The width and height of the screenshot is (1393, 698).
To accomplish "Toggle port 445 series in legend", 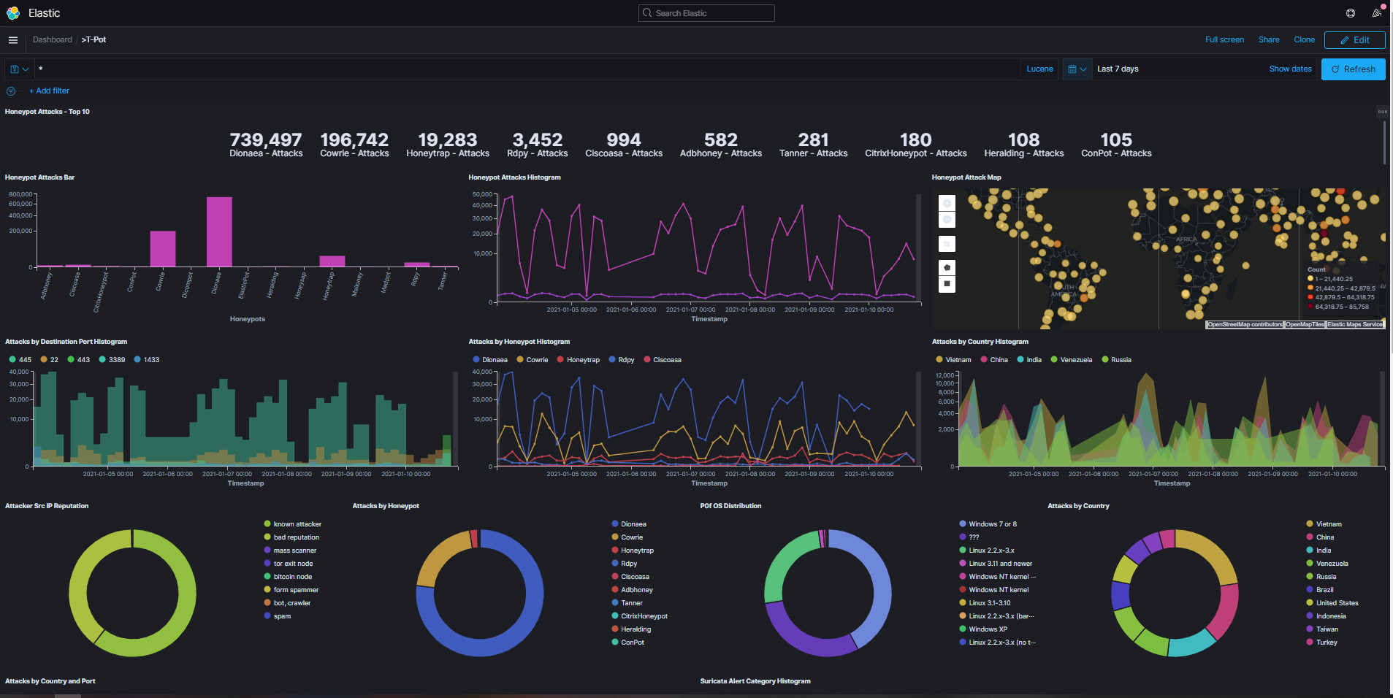I will coord(20,360).
